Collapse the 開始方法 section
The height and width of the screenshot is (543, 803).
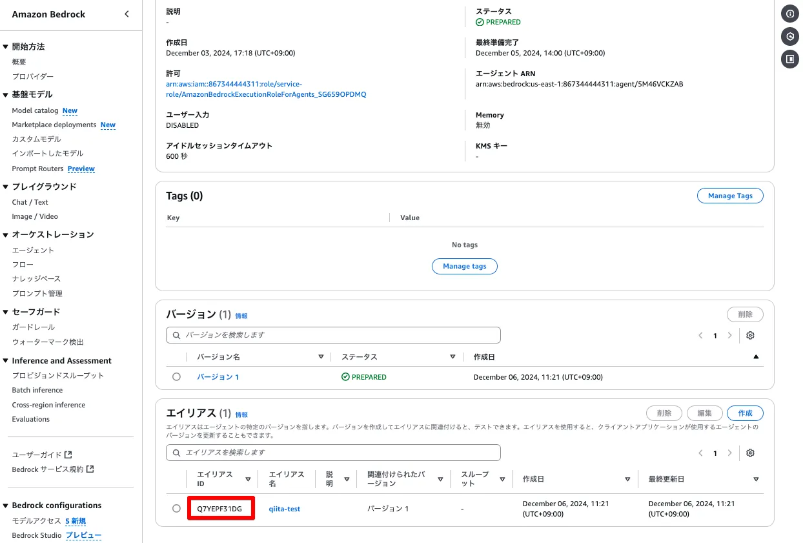click(6, 46)
